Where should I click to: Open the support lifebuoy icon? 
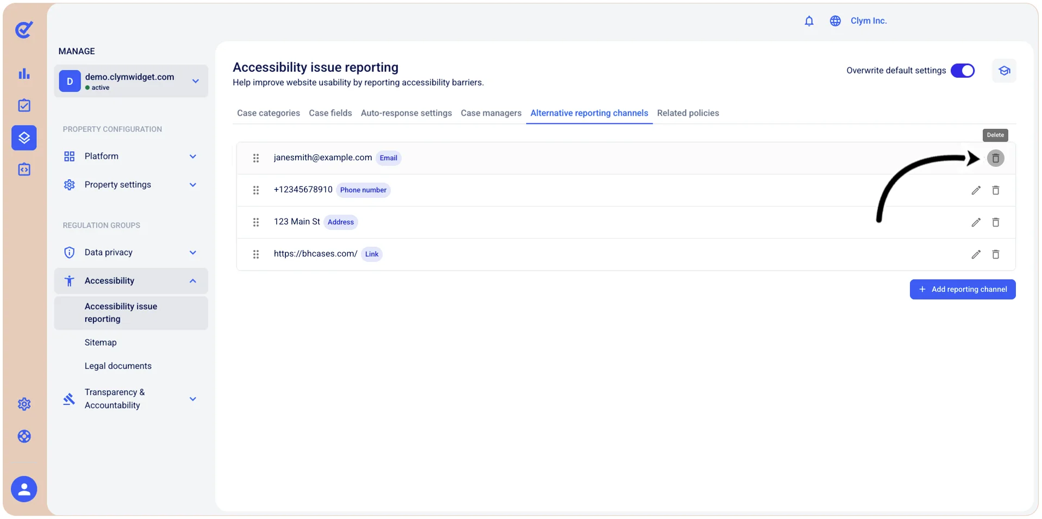[24, 436]
